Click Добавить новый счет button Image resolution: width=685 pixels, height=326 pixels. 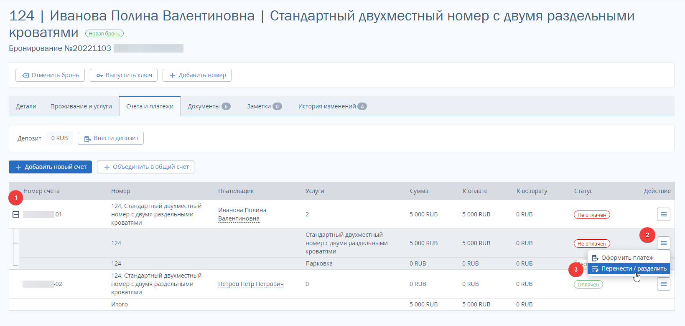50,167
